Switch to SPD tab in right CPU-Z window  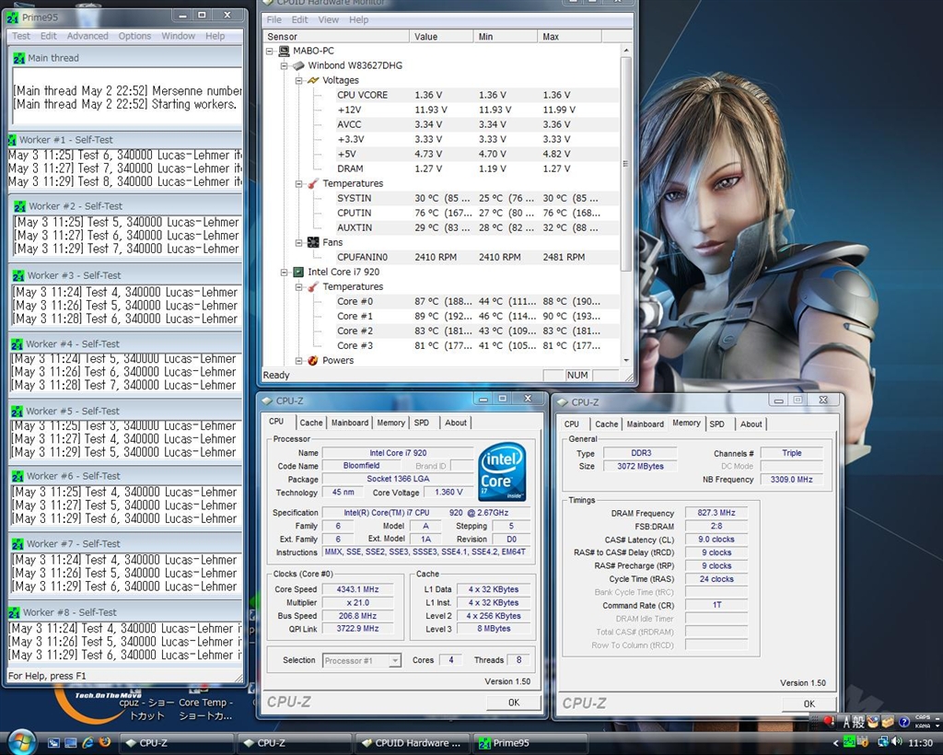[716, 424]
